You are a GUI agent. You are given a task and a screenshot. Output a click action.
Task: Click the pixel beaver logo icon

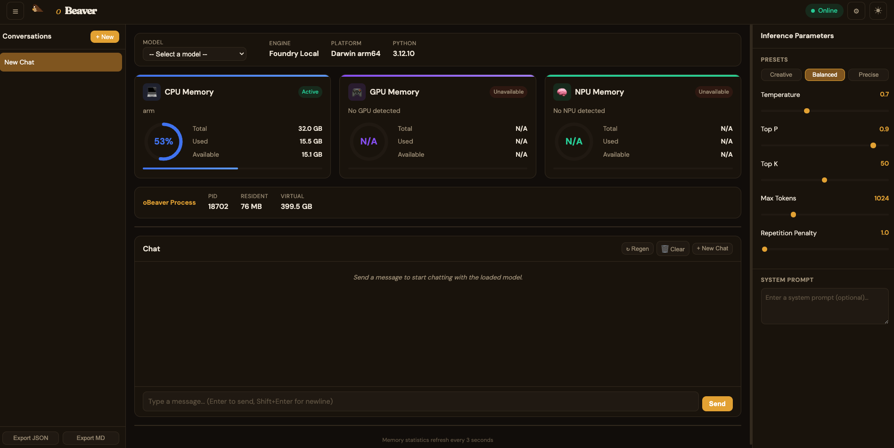(x=37, y=8)
